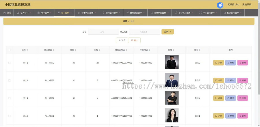Image resolution: width=260 pixels, height=127 pixels.
Task: Check the row checkbox for 员工2
Action: click(x=10, y=63)
